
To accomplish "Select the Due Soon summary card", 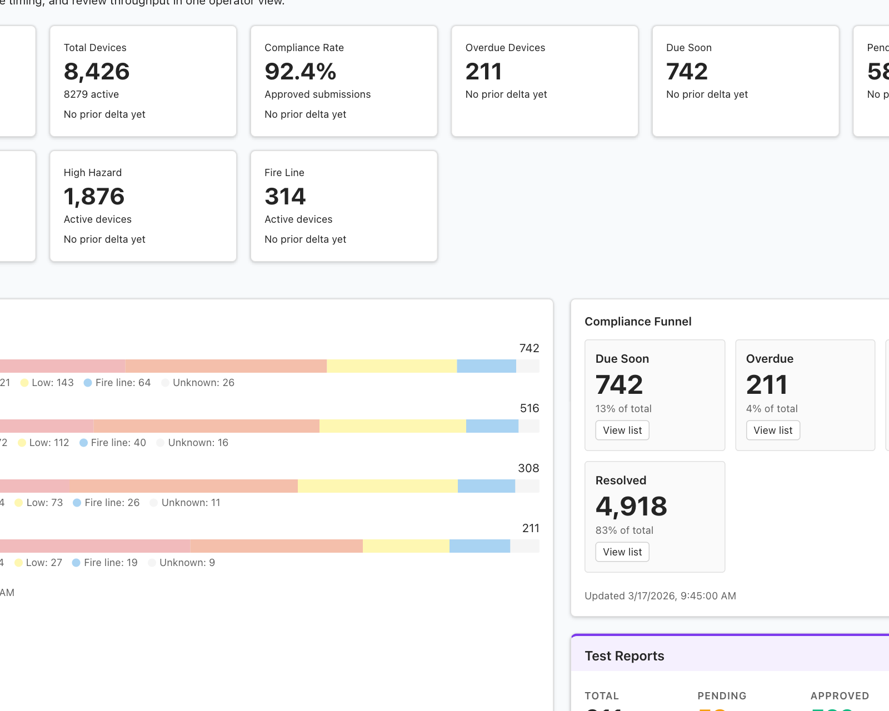I will point(746,81).
